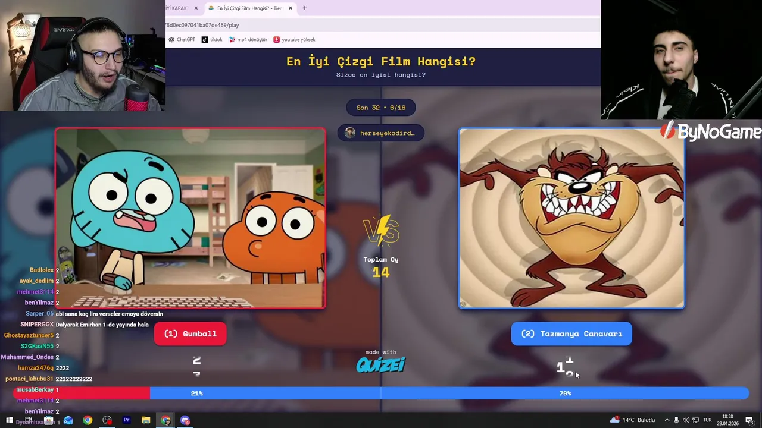The width and height of the screenshot is (762, 428).
Task: Click chat user hamza2476q
Action: point(36,368)
